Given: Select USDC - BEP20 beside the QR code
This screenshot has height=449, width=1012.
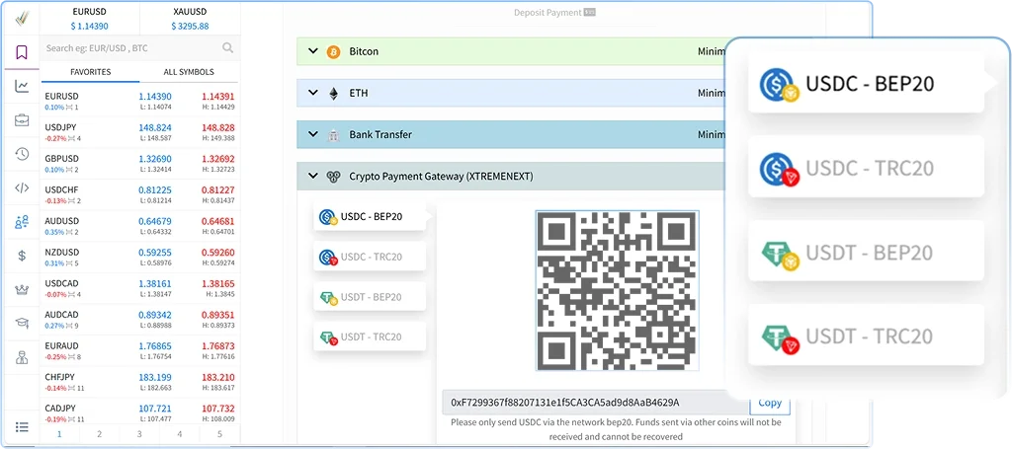Looking at the screenshot, I should tap(370, 217).
